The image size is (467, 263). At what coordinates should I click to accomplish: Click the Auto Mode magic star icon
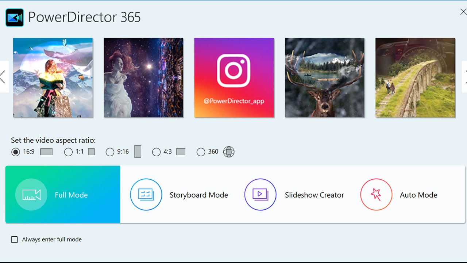(376, 194)
